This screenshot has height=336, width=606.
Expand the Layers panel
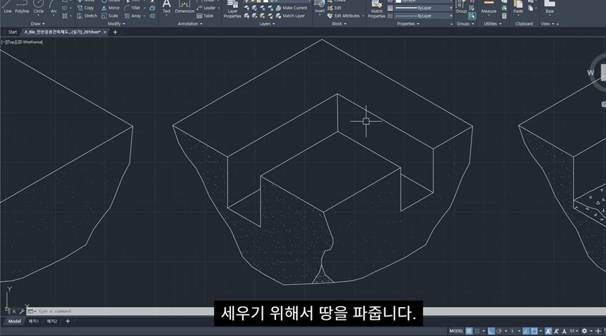tap(267, 24)
